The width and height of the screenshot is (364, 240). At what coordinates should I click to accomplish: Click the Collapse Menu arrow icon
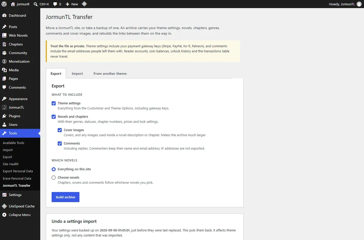click(x=4, y=215)
